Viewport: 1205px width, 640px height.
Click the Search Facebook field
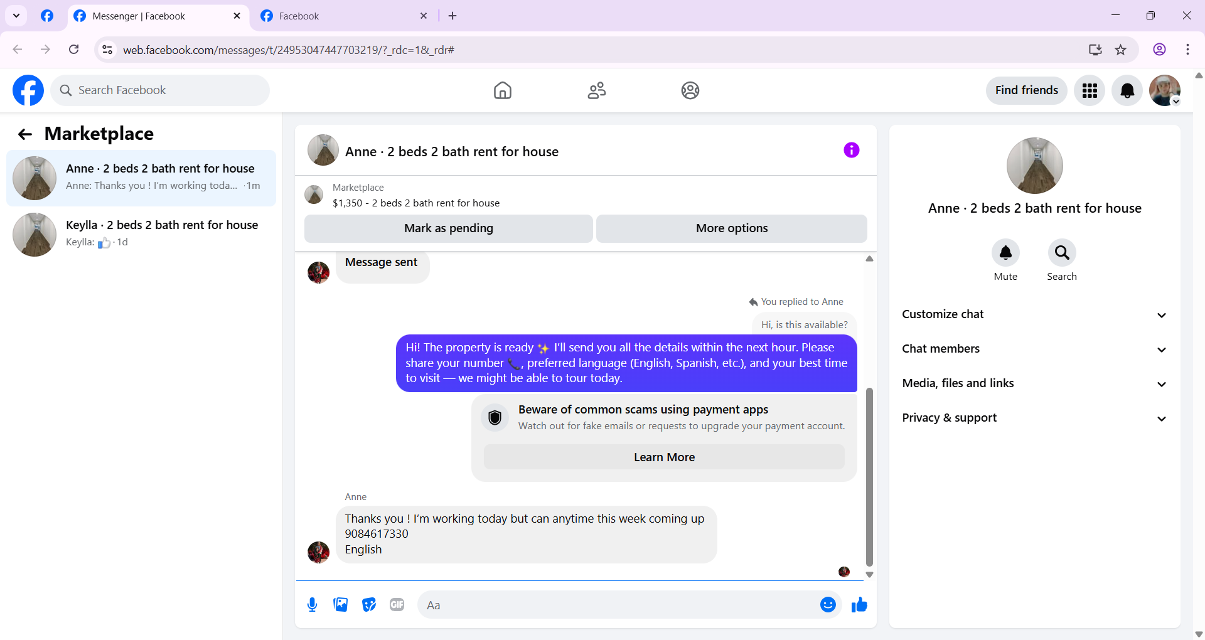click(x=160, y=90)
